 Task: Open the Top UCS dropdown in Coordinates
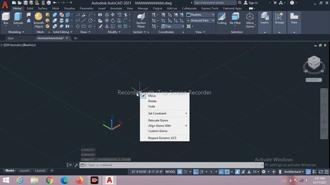(x=173, y=26)
